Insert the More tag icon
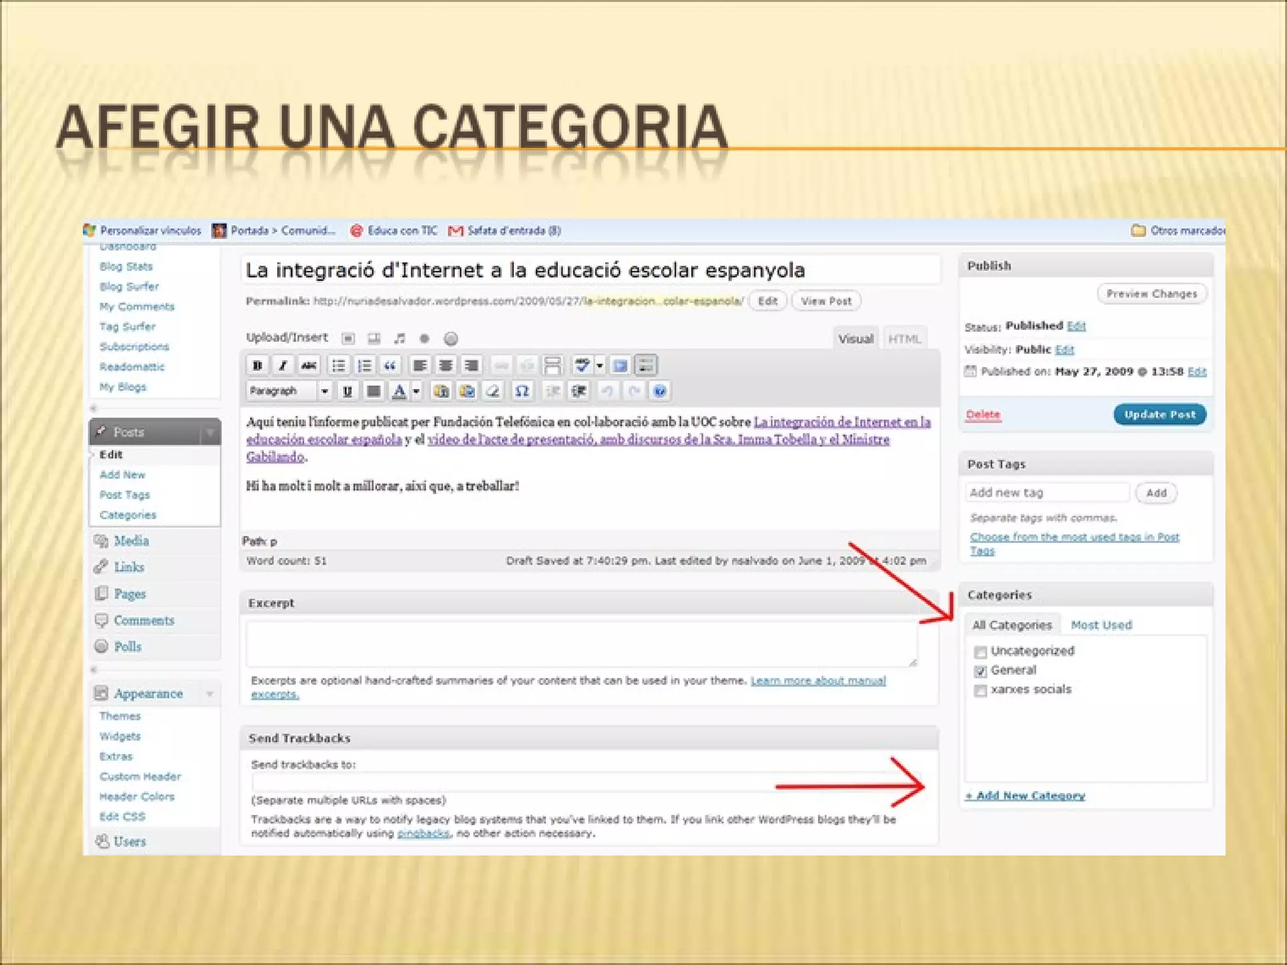The image size is (1287, 965). tap(552, 365)
